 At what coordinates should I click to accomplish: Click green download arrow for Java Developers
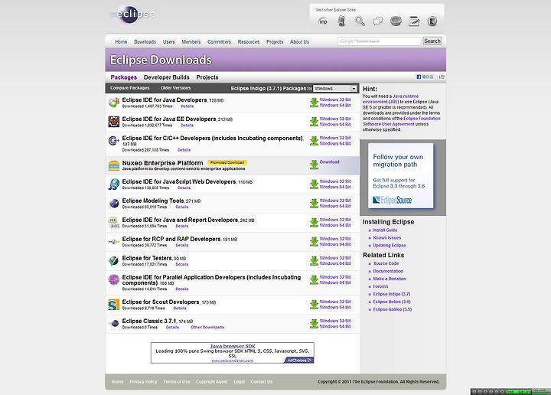[x=314, y=103]
